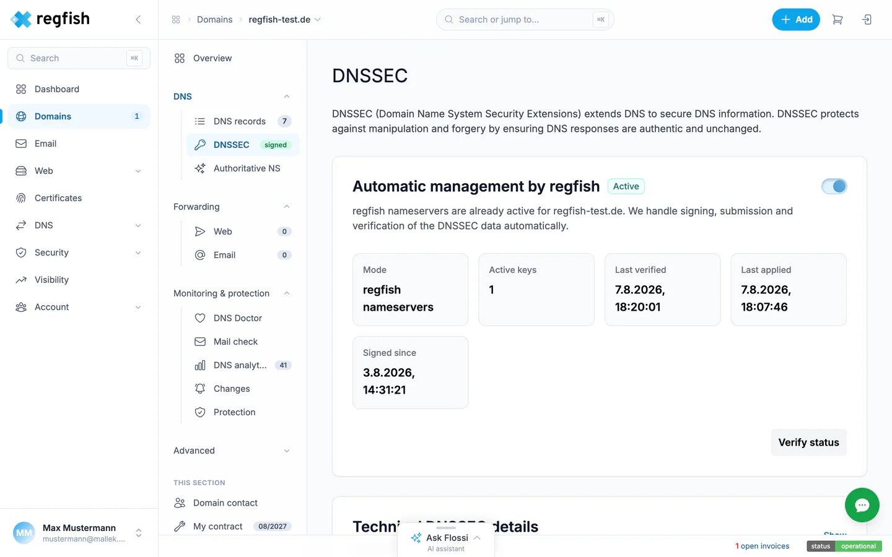Expand the Web menu in sidebar
Image resolution: width=892 pixels, height=557 pixels.
[138, 171]
